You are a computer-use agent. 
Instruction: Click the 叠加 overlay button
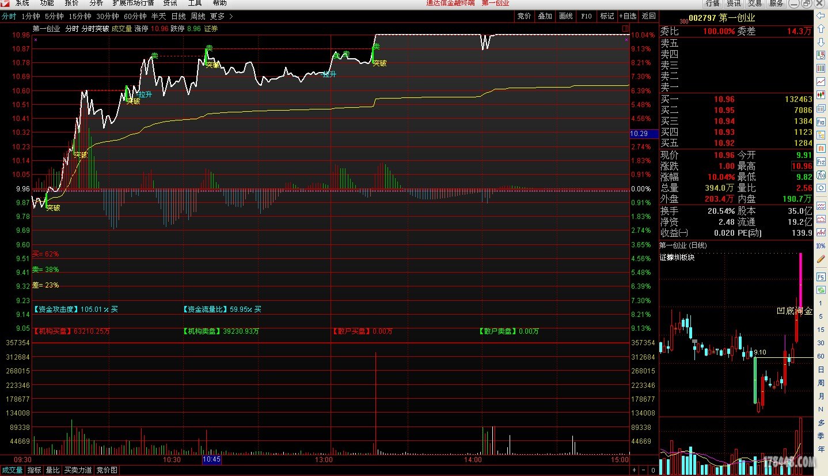click(545, 16)
